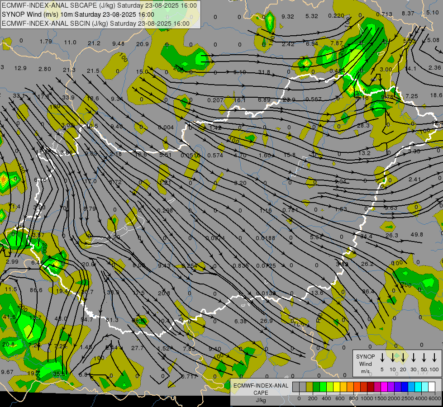Click the 15.8 value on the map
Screen dimensions: 443x407
(290, 155)
